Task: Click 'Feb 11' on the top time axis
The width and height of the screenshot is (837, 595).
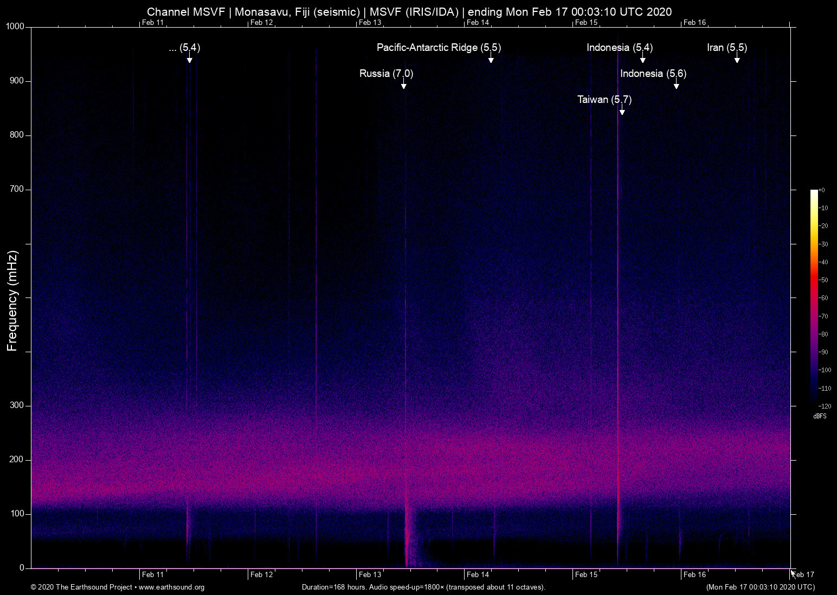Action: point(153,23)
